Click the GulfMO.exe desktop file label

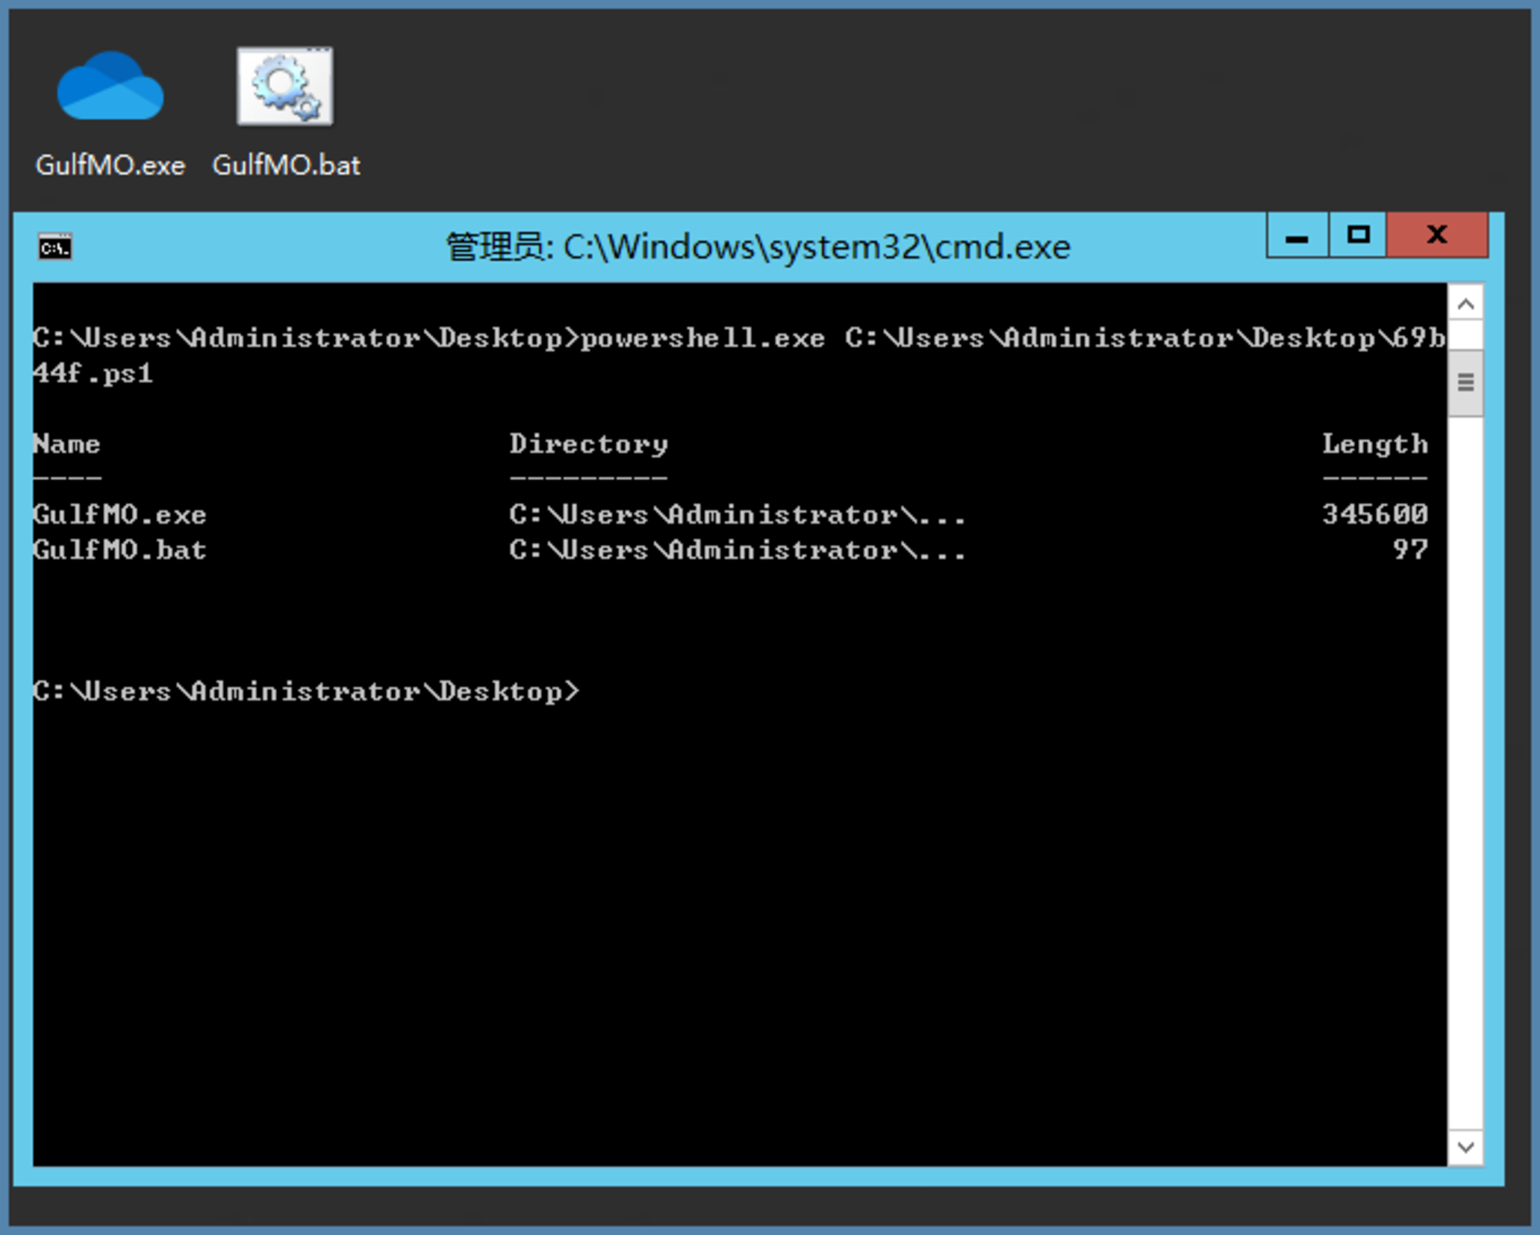[x=110, y=165]
